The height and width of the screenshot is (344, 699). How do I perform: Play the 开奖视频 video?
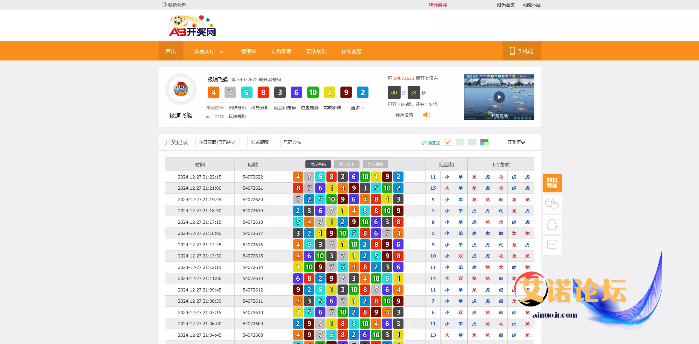coord(499,97)
